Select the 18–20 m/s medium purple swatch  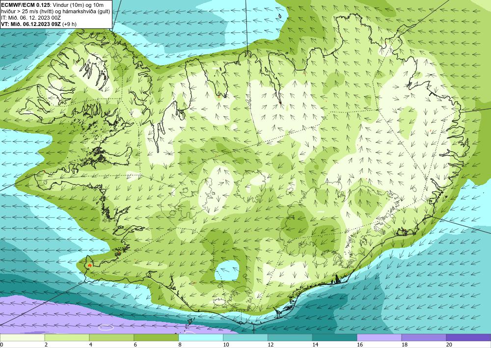tap(424, 338)
